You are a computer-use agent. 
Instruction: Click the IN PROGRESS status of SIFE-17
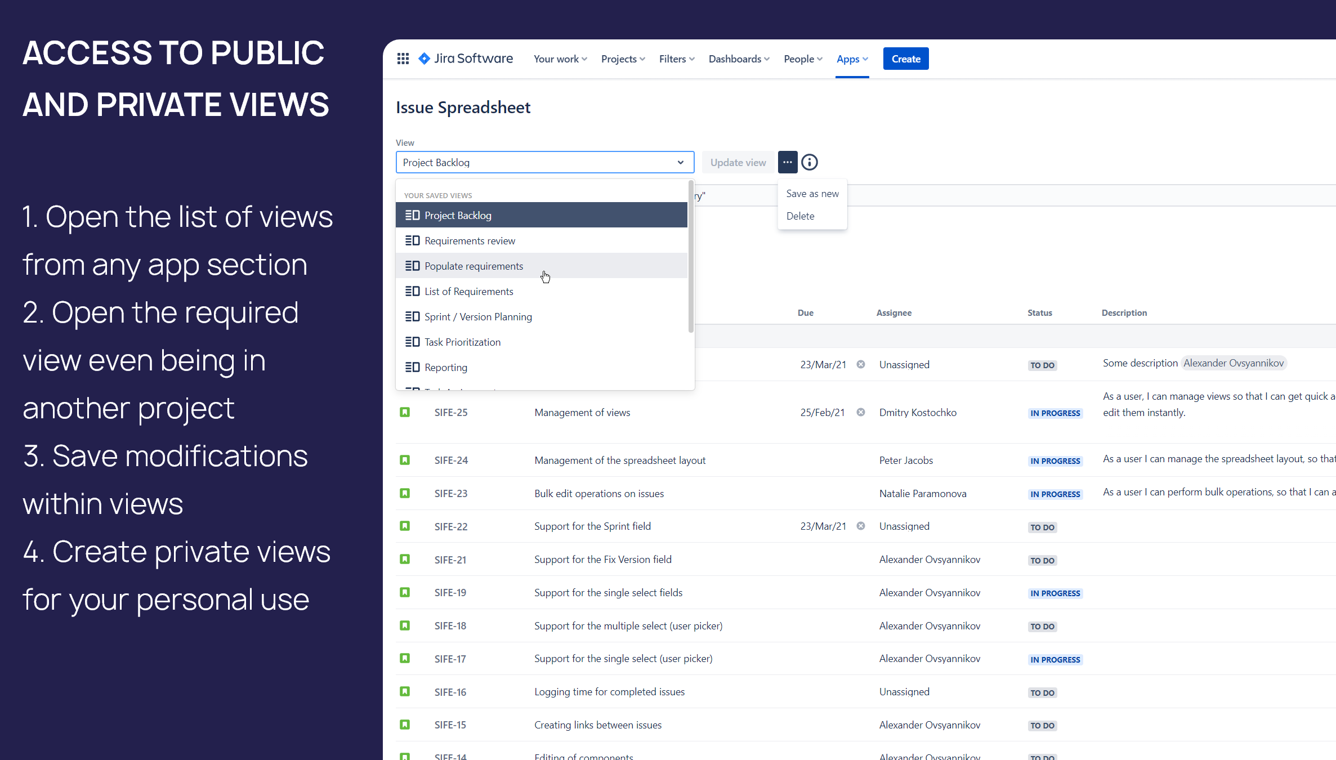1054,659
